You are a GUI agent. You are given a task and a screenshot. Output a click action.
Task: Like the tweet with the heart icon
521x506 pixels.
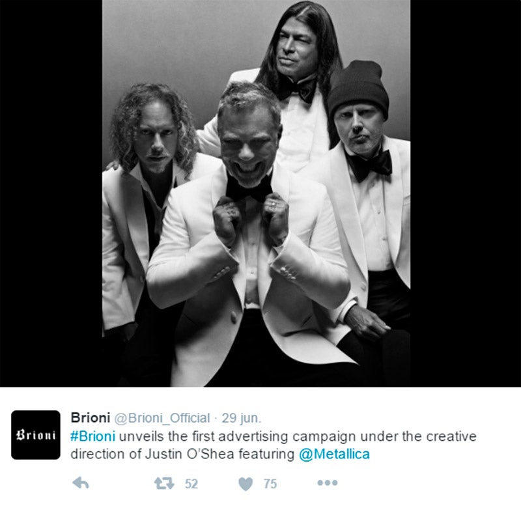(246, 484)
